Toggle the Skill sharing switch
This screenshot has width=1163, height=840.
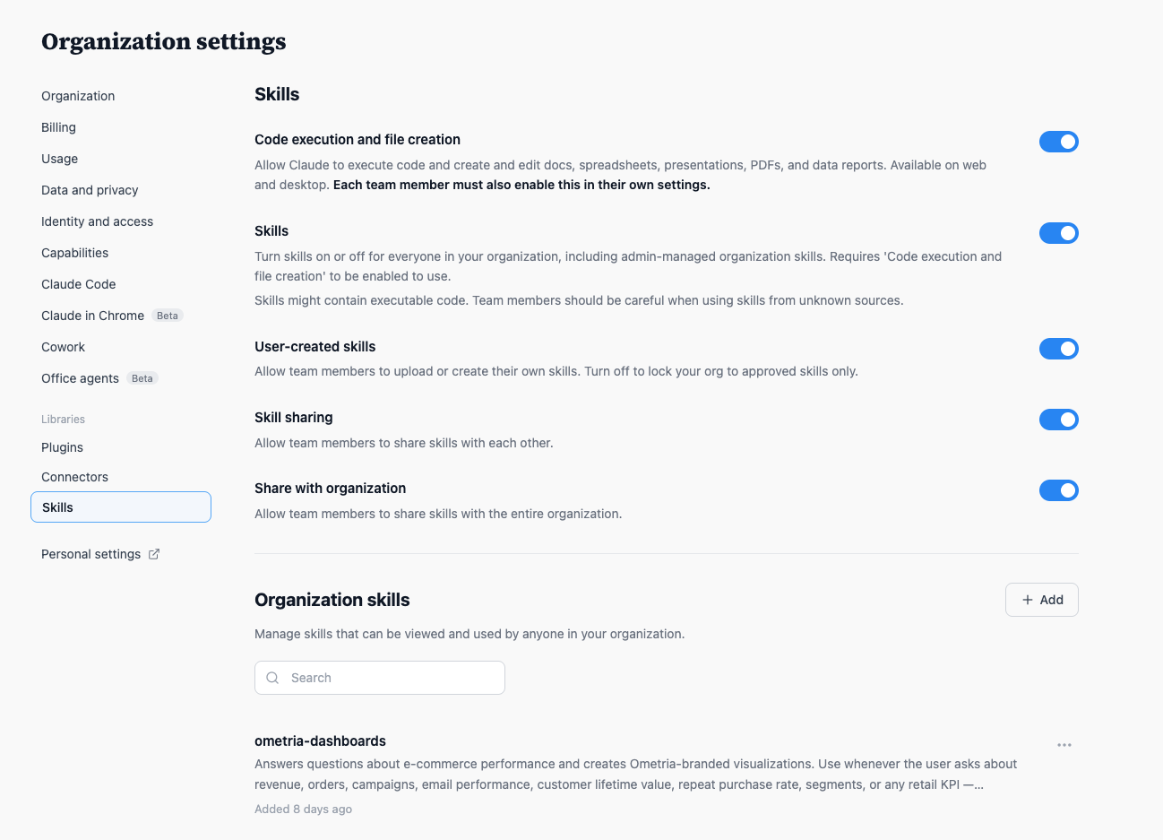[x=1059, y=420]
